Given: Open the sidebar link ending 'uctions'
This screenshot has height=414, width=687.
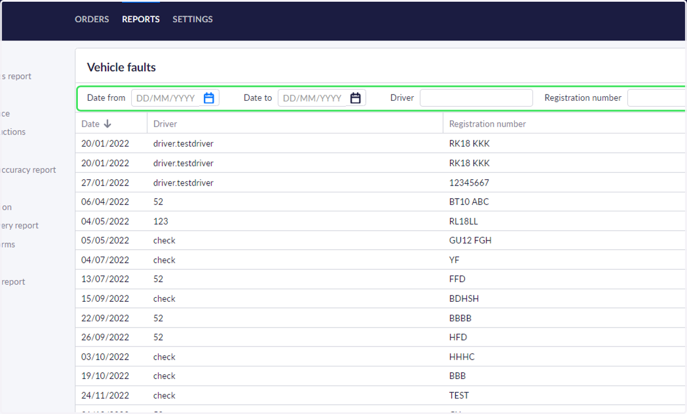Looking at the screenshot, I should point(13,132).
